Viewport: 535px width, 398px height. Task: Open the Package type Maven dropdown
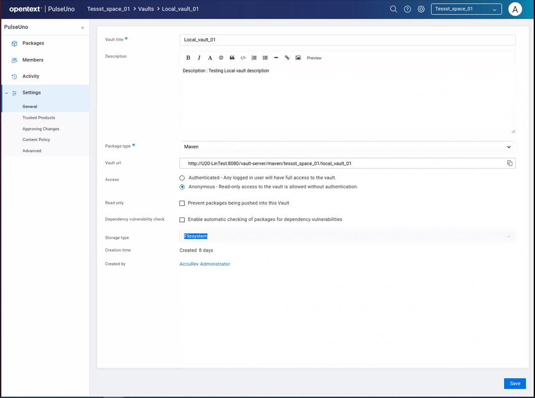[x=347, y=147]
